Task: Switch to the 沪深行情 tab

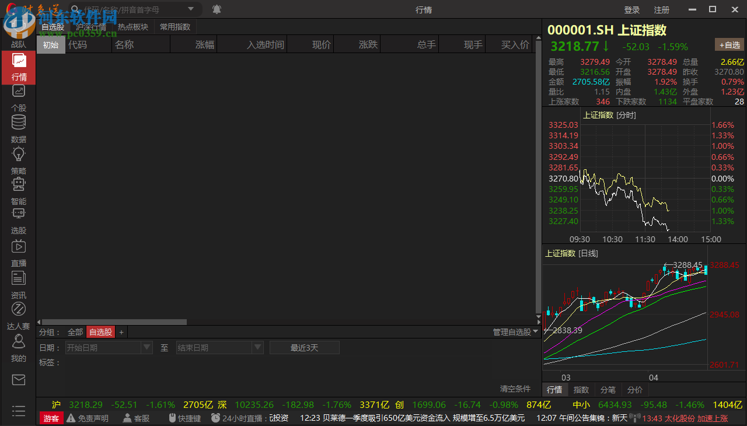Action: tap(91, 27)
